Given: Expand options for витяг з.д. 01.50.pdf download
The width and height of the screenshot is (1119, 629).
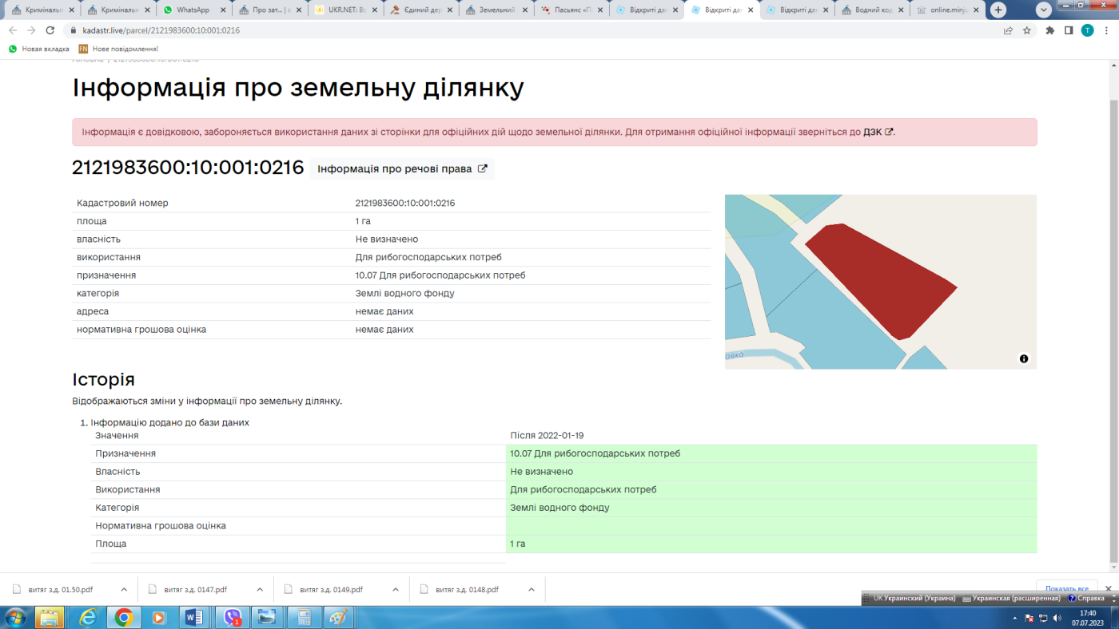Looking at the screenshot, I should coord(124,589).
